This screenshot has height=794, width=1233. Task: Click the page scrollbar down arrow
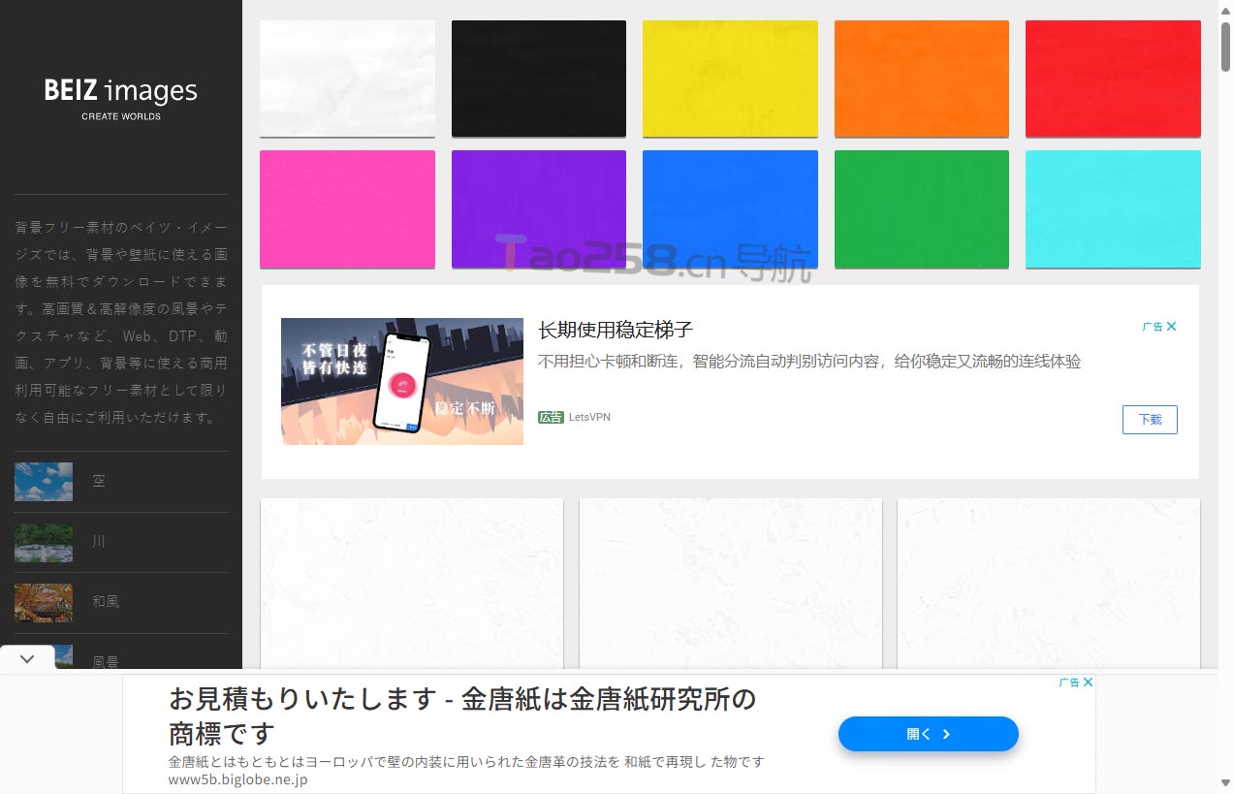1225,784
